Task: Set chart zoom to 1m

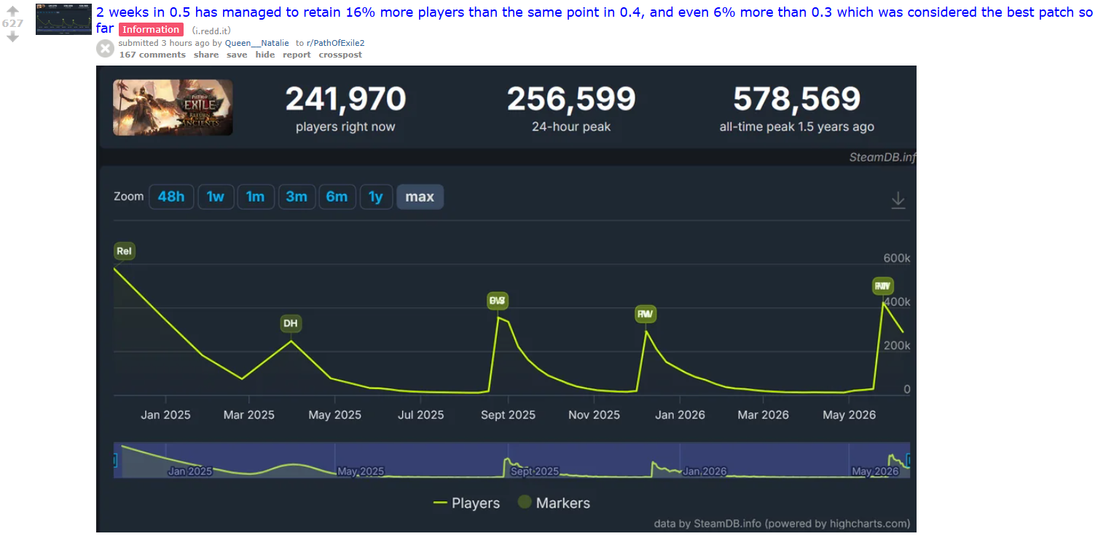Action: click(255, 197)
